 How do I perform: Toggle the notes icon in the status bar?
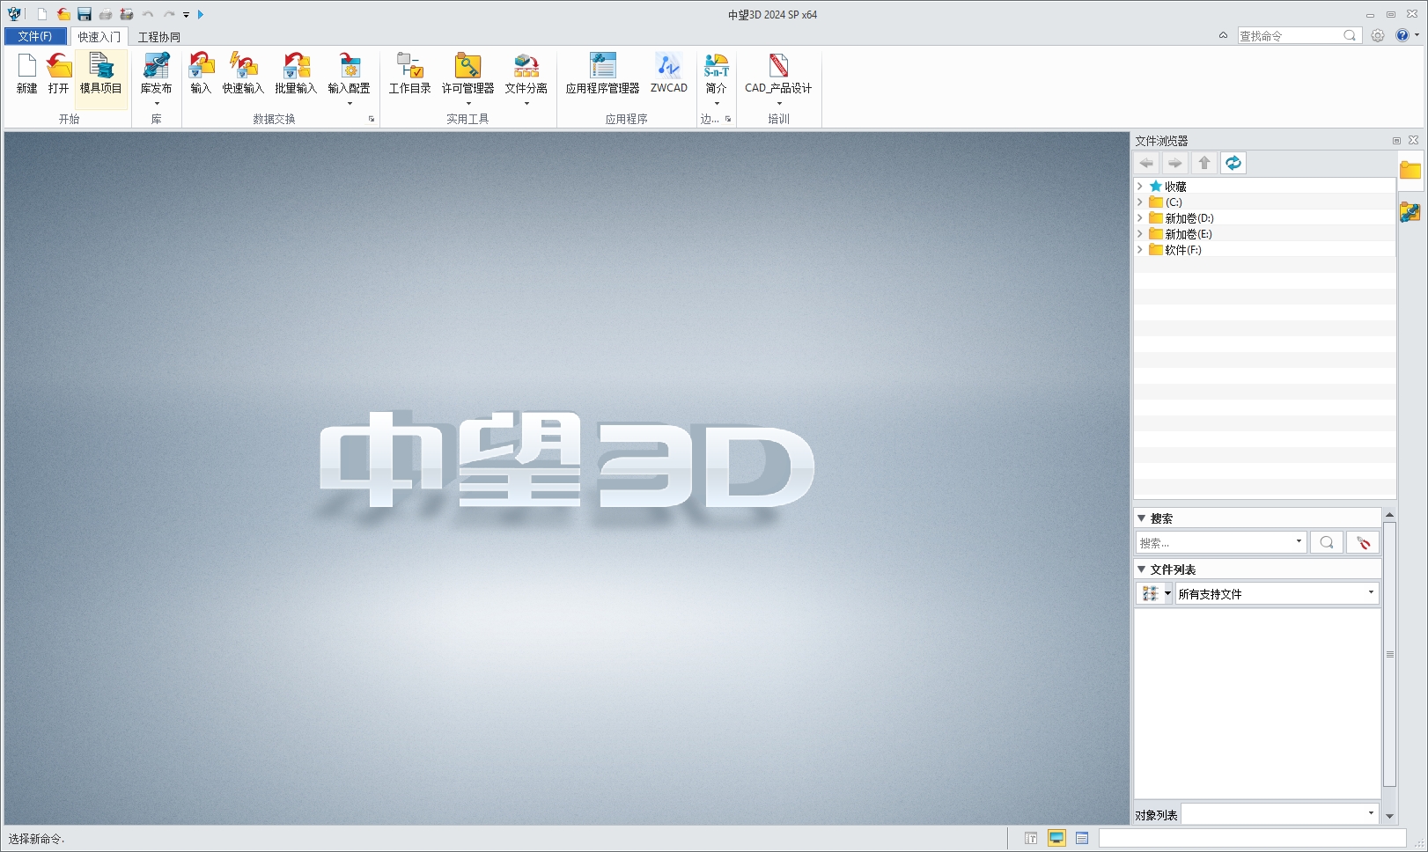click(x=1081, y=837)
